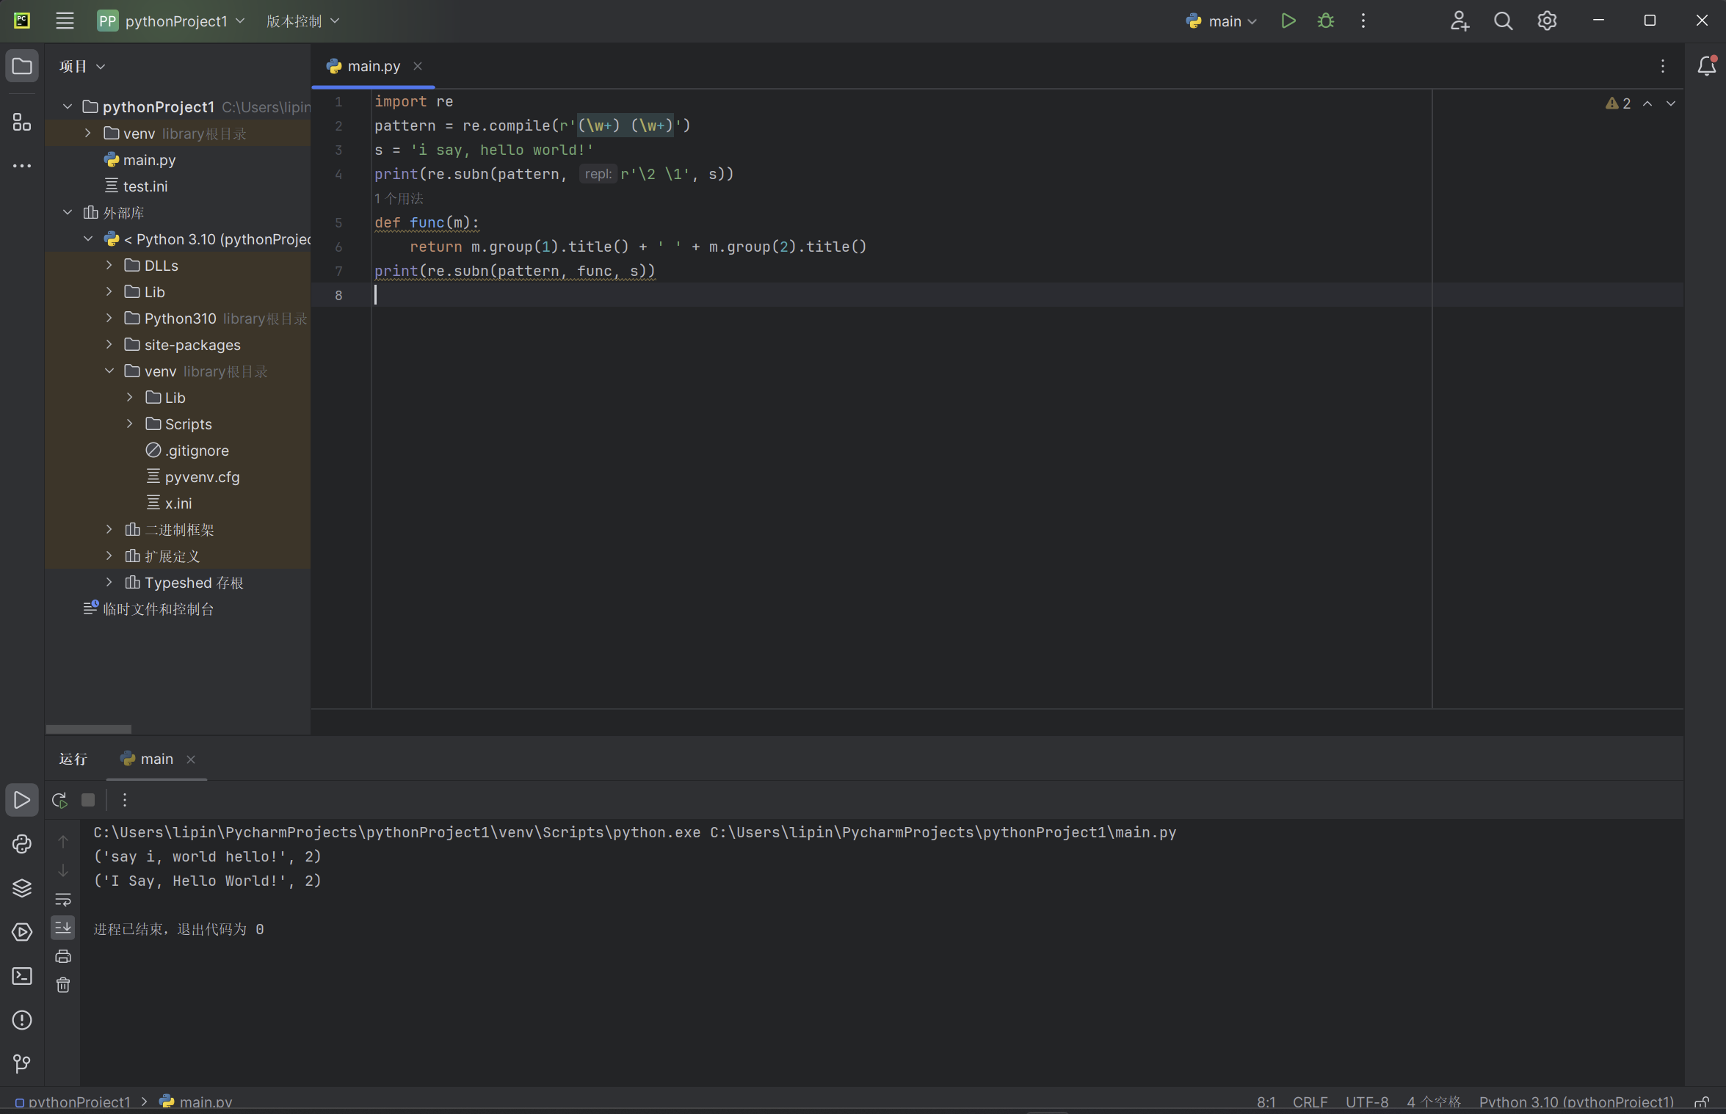Viewport: 1726px width, 1114px height.
Task: Open 临时文件和控制台 node
Action: coord(149,609)
